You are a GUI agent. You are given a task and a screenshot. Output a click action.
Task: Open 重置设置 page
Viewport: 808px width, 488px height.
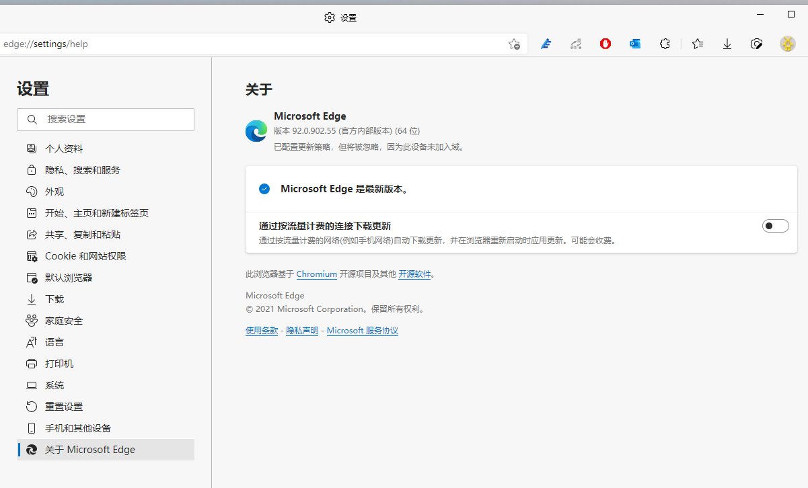pyautogui.click(x=106, y=407)
